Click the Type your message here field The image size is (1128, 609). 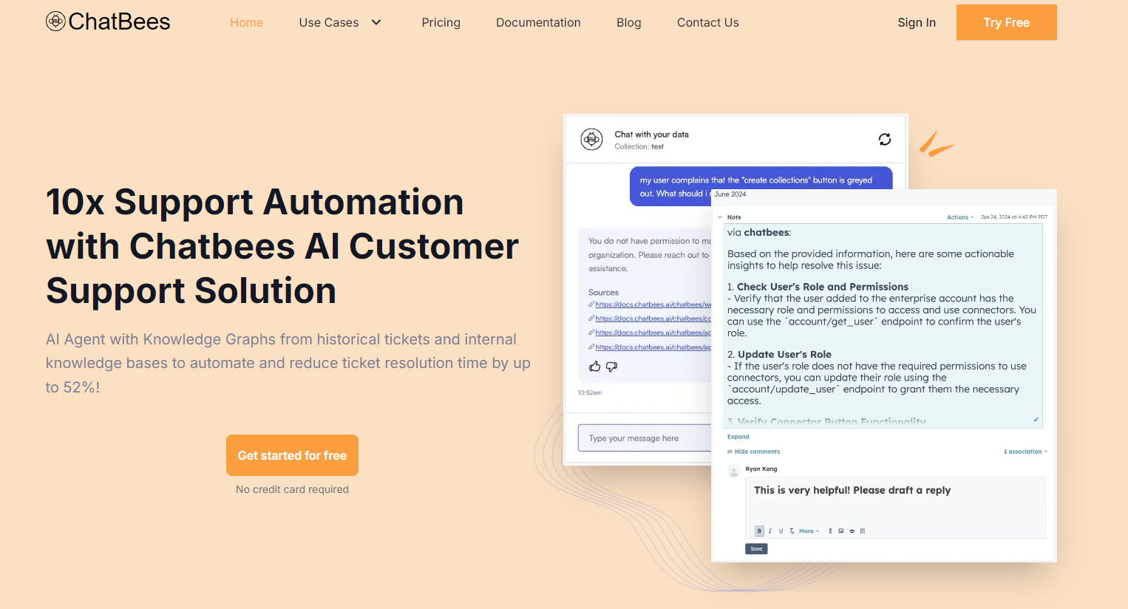(x=643, y=438)
